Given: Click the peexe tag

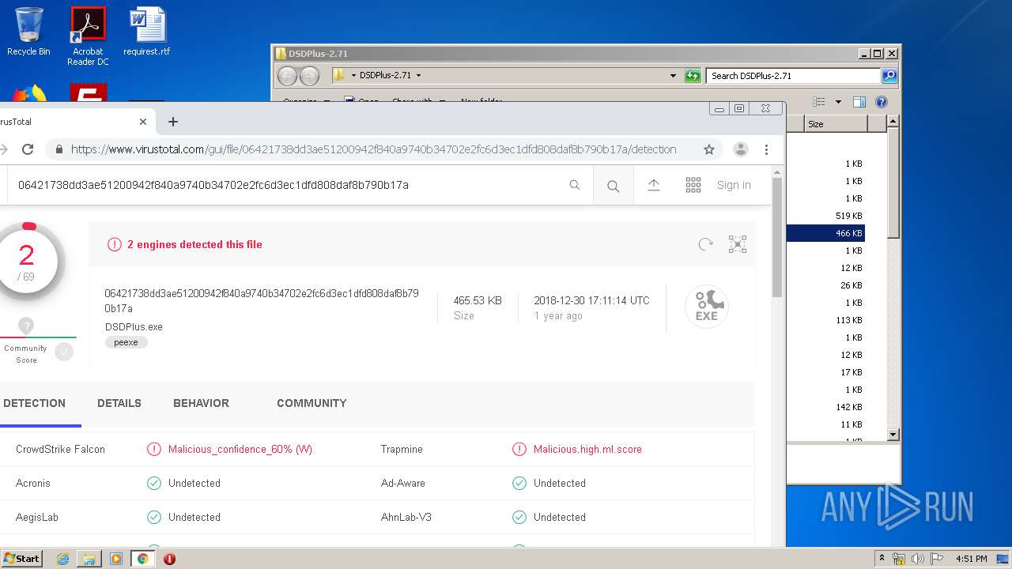Looking at the screenshot, I should pyautogui.click(x=126, y=342).
